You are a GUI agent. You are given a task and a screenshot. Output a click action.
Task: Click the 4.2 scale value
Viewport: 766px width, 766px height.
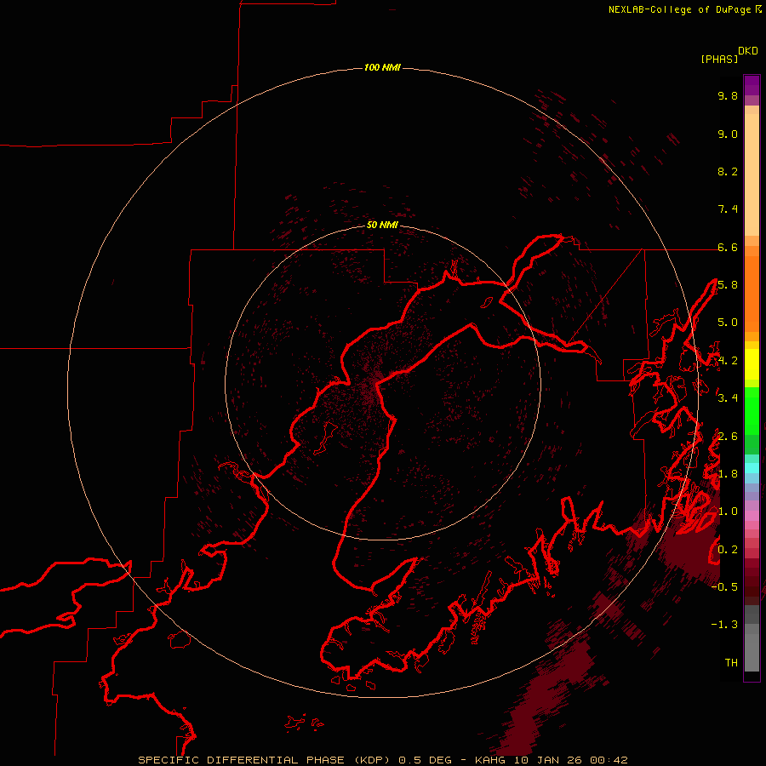click(728, 361)
